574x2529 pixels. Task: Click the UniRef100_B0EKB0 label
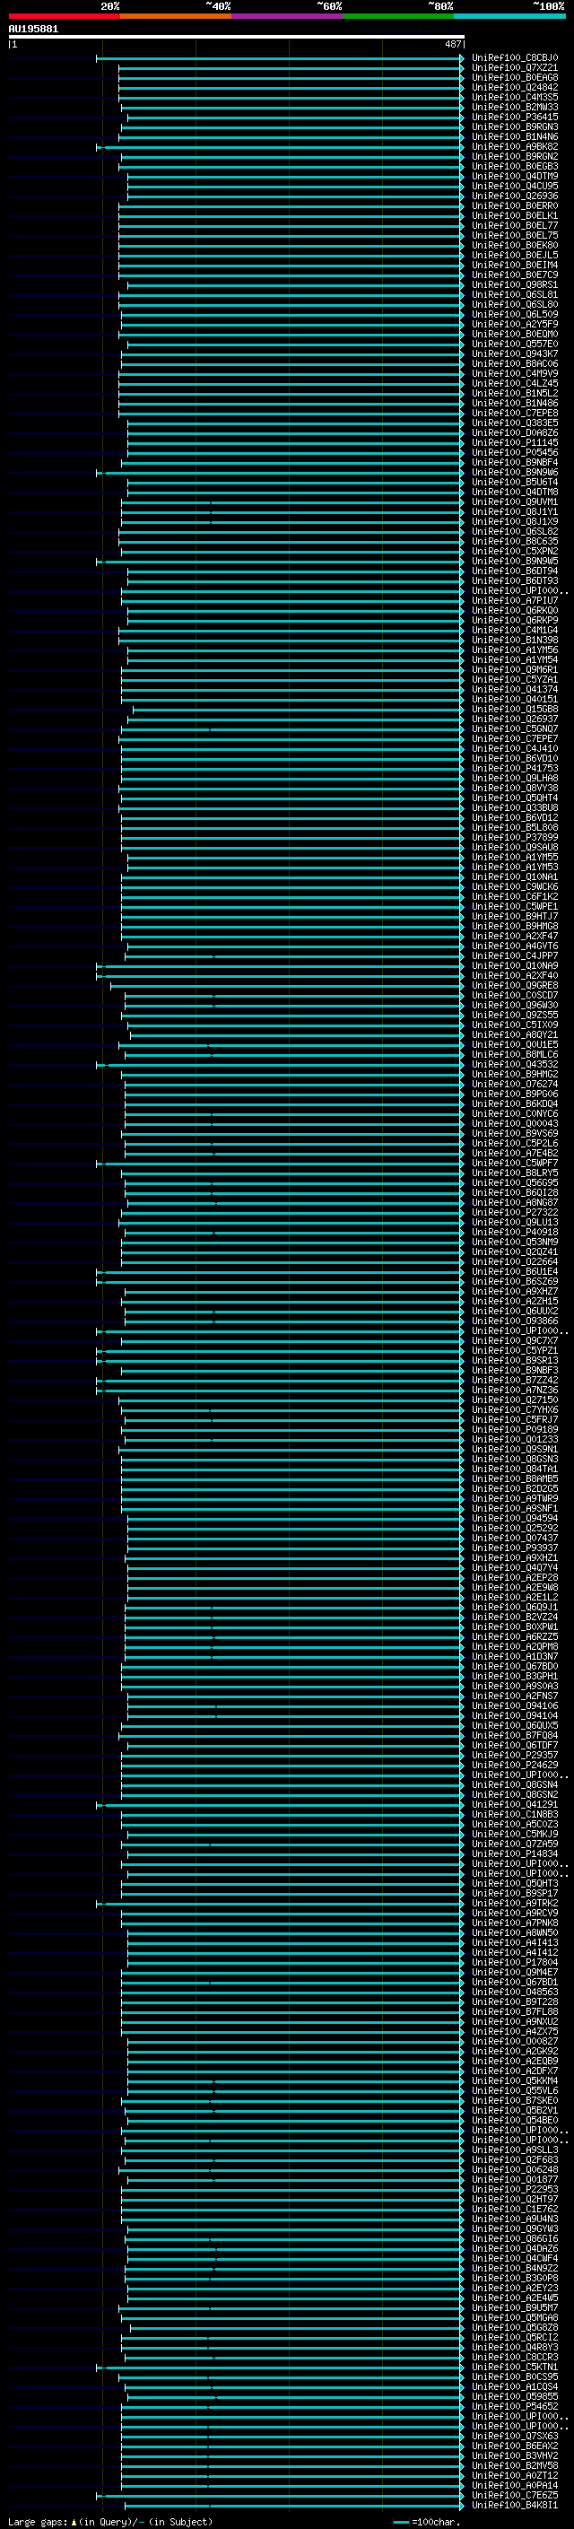tap(514, 246)
